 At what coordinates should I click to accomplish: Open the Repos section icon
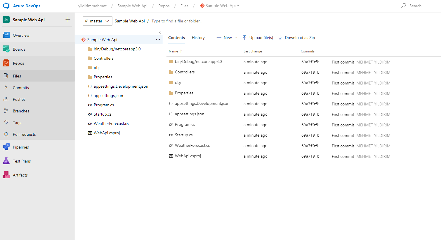(x=6, y=63)
